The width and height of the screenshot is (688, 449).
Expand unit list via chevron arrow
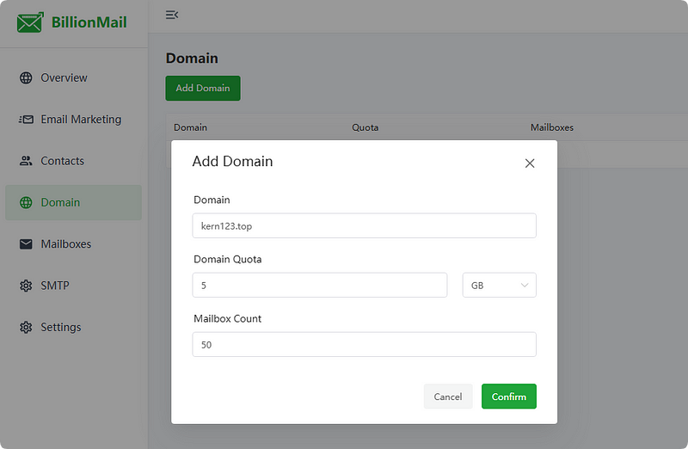(525, 286)
